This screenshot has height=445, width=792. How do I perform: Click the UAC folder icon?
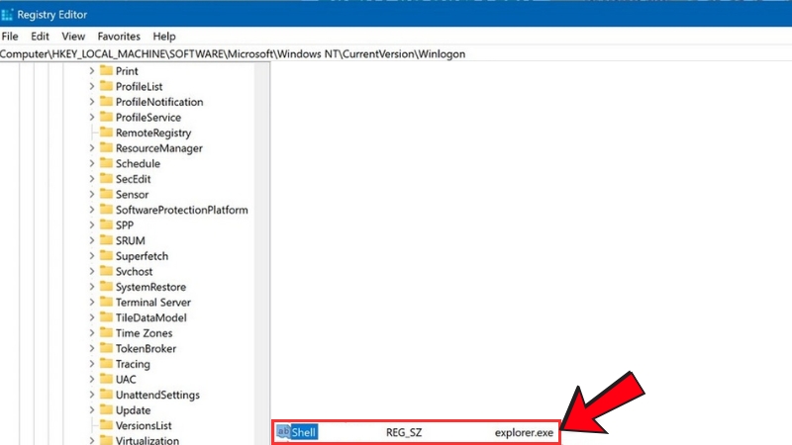click(106, 379)
